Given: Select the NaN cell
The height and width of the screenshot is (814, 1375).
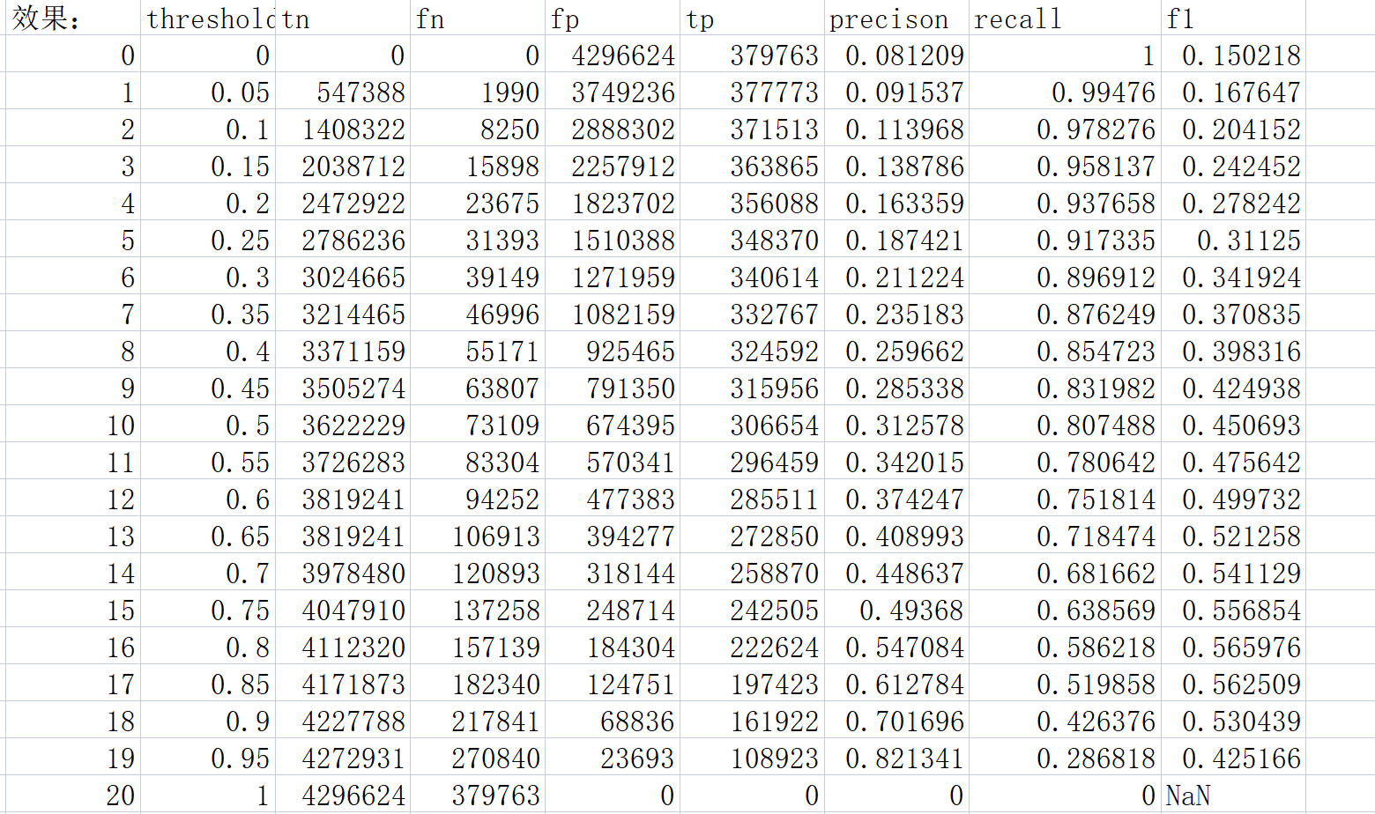Looking at the screenshot, I should (1233, 795).
